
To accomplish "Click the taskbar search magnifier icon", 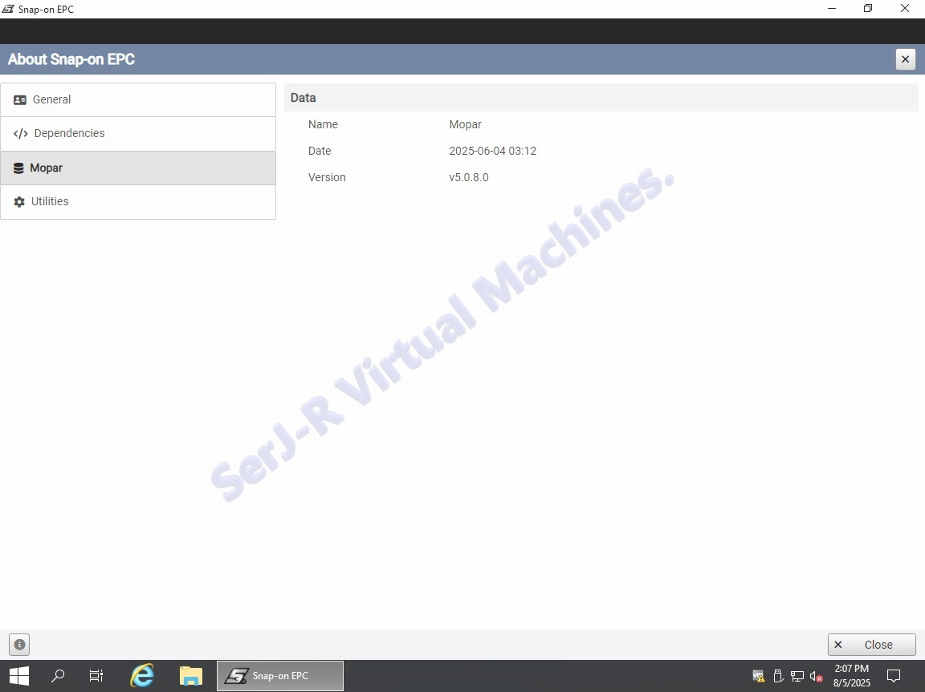I will click(x=58, y=676).
